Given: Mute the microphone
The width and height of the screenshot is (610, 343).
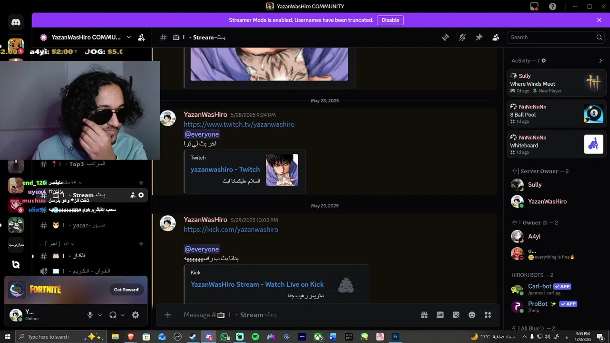Looking at the screenshot, I should click(90, 315).
